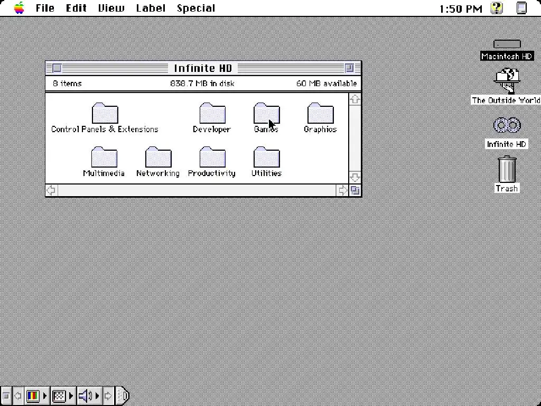The image size is (541, 406).
Task: Open the View menu
Action: click(x=111, y=8)
